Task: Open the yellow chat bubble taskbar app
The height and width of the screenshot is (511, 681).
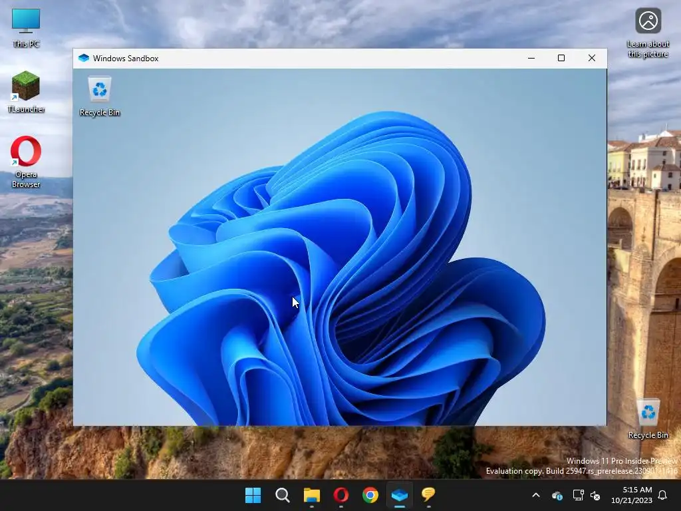Action: [428, 495]
